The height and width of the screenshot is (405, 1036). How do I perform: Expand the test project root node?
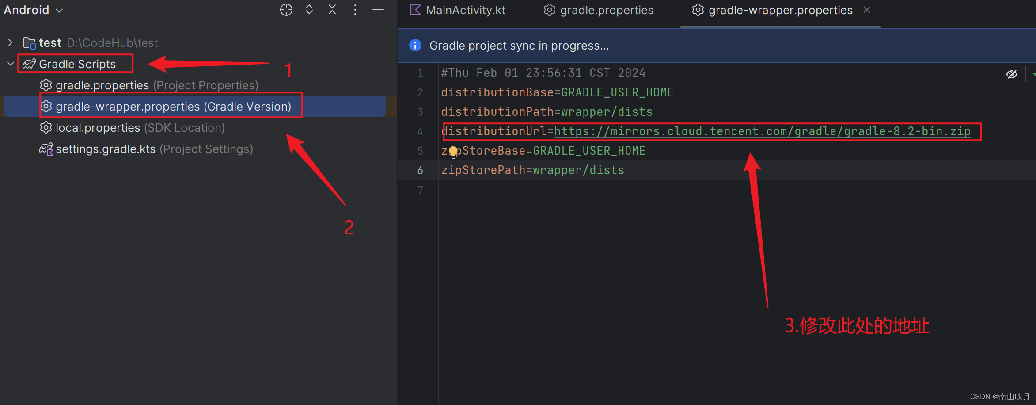tap(10, 42)
